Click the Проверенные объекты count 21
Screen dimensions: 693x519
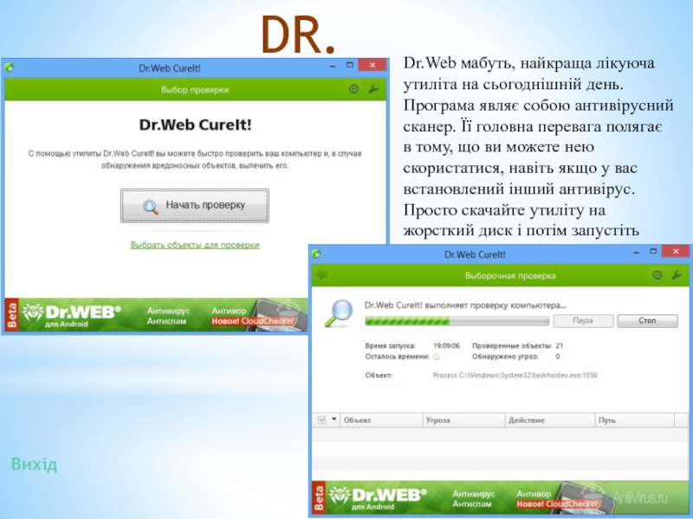click(559, 345)
